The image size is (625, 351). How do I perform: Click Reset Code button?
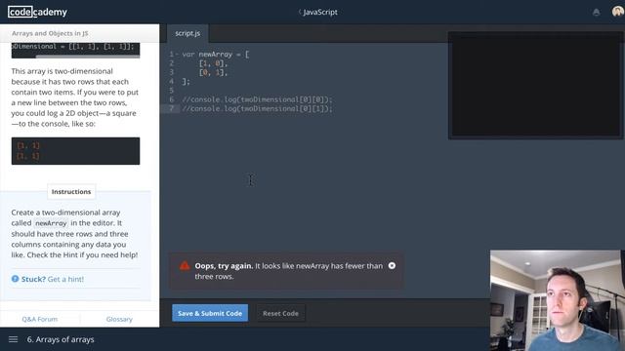280,313
